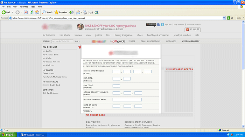
Task: Open the History toolbar icon
Action: click(71, 12)
